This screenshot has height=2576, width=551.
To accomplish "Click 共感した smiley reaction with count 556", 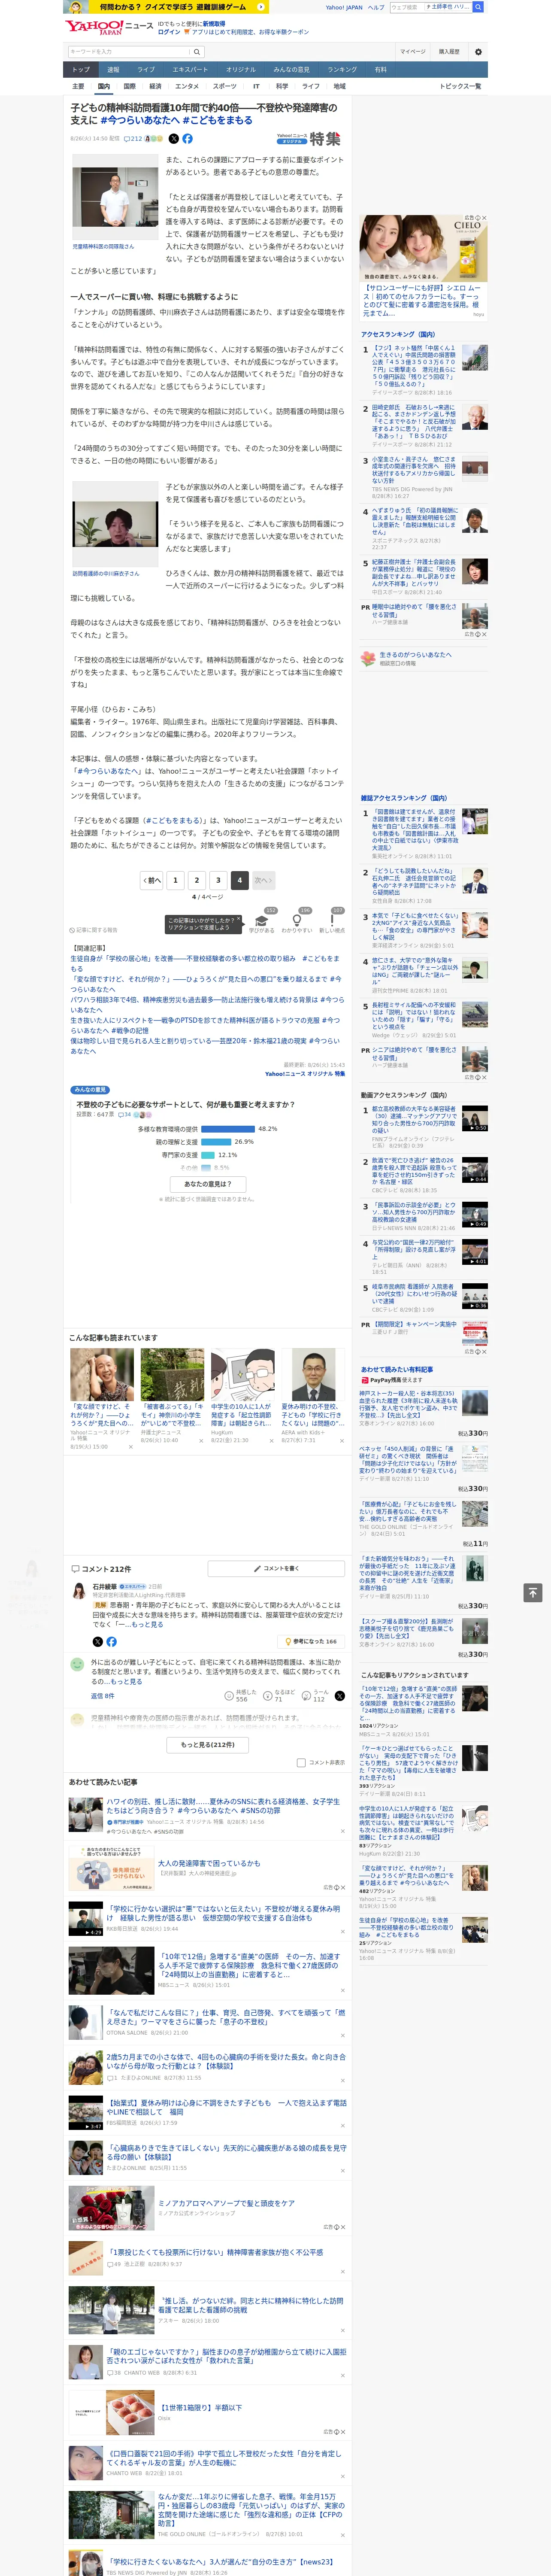I will tap(241, 1695).
